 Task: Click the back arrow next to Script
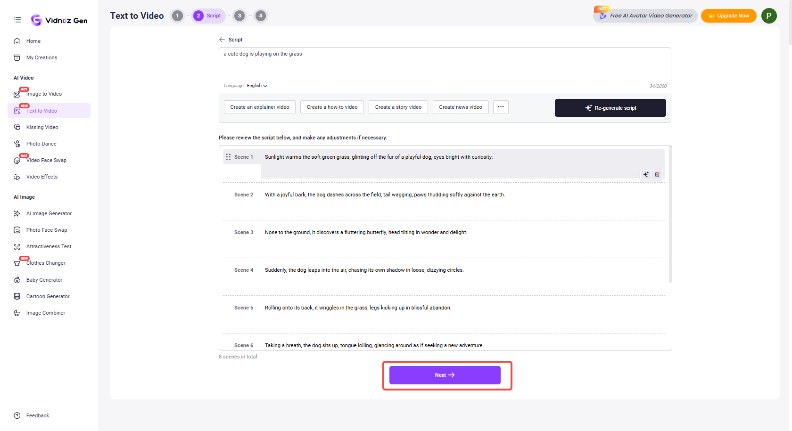pyautogui.click(x=222, y=40)
